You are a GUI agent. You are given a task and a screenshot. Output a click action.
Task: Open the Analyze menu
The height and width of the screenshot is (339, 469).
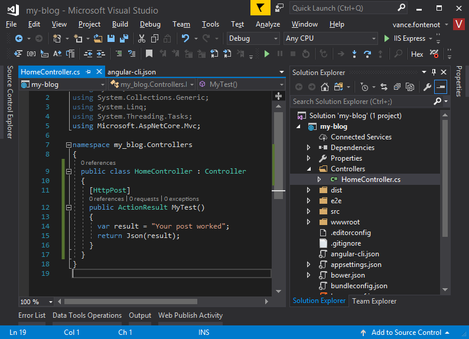268,24
